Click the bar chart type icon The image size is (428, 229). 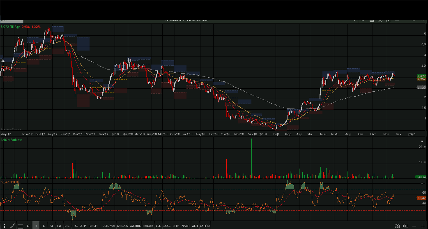pos(405,226)
